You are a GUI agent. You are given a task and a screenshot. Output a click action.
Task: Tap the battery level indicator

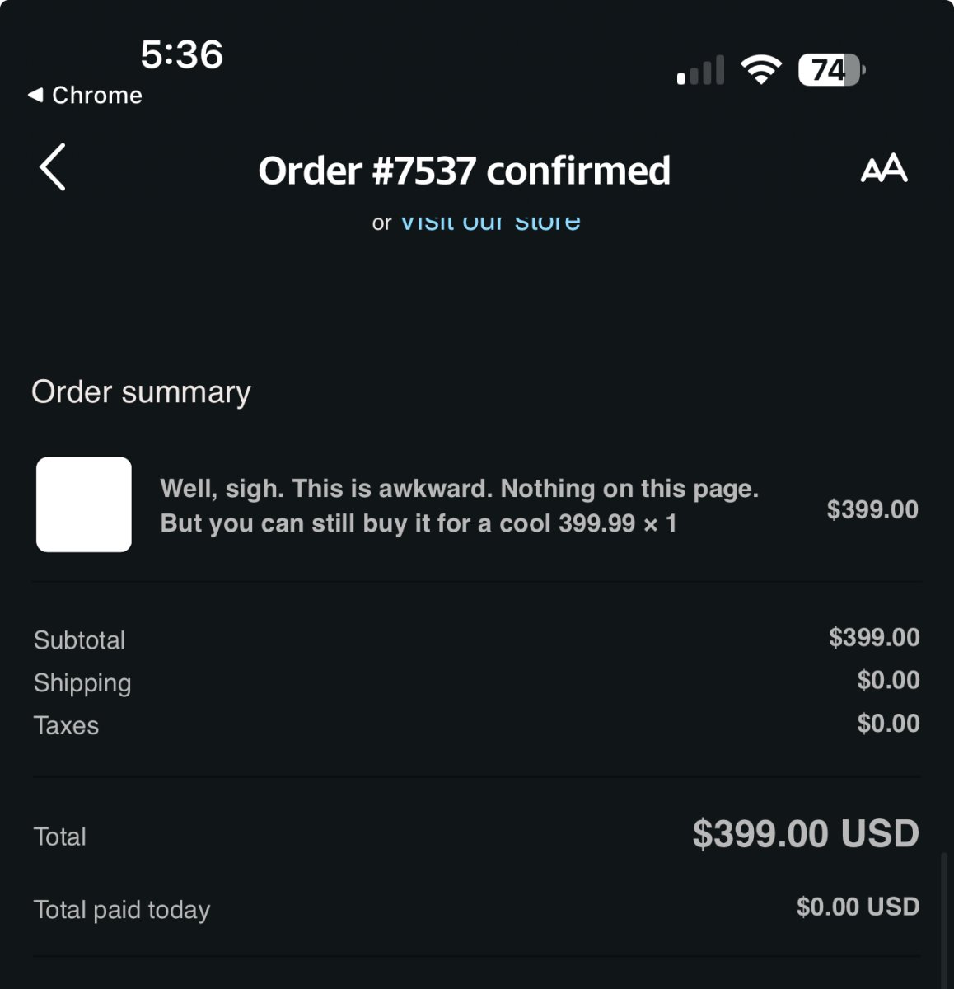831,70
